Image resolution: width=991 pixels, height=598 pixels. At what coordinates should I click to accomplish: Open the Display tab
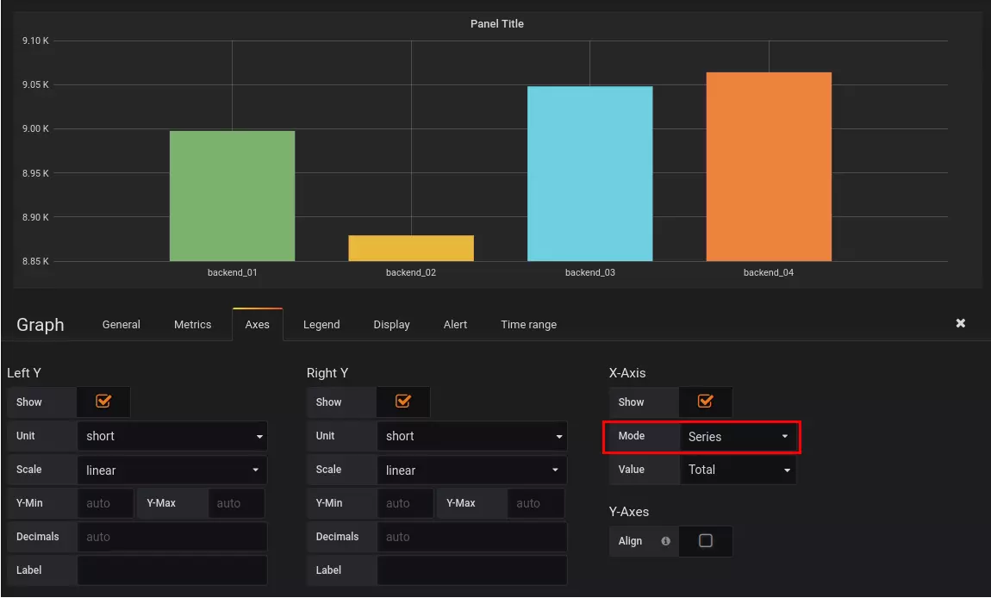(x=391, y=324)
